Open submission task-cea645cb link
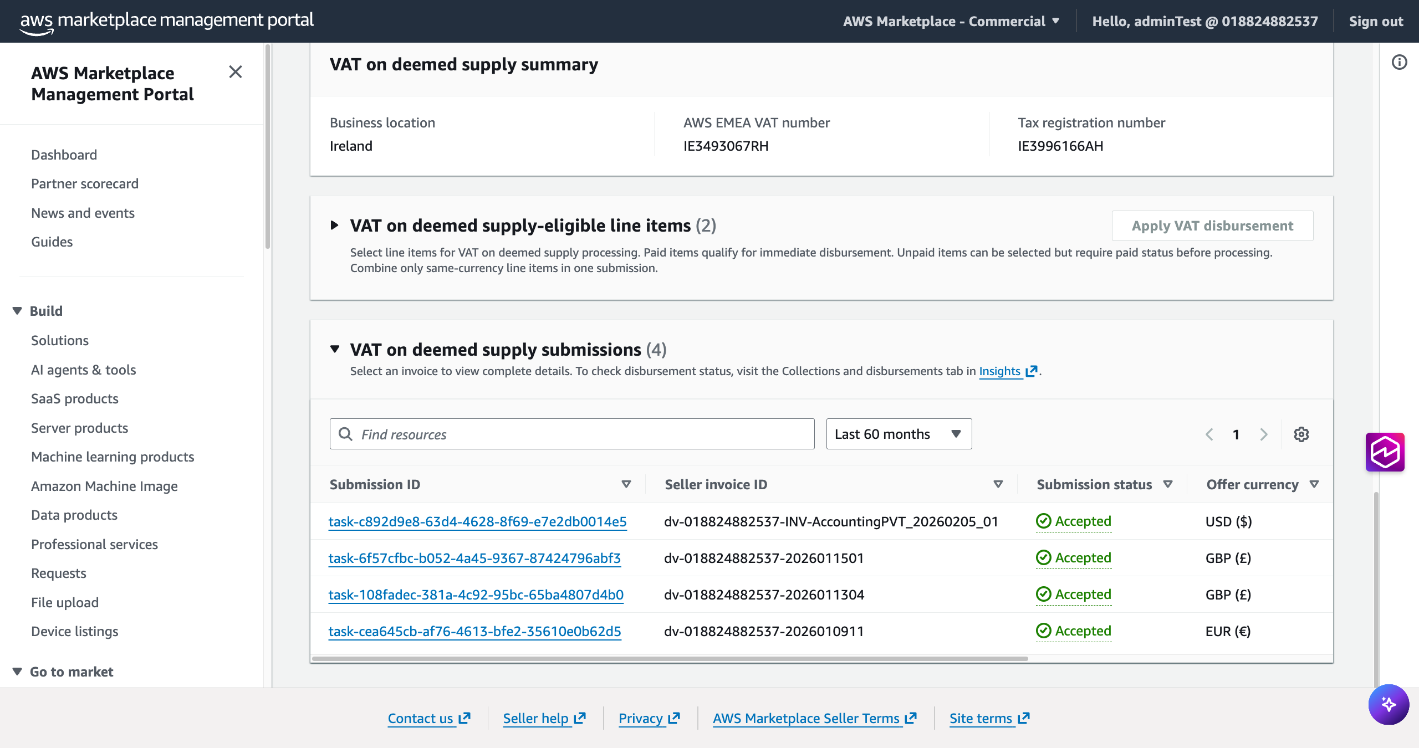This screenshot has height=748, width=1419. pos(474,631)
